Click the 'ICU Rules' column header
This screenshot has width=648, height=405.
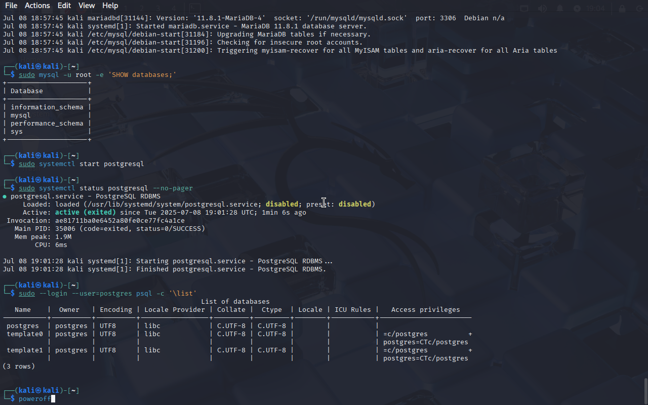tap(353, 310)
